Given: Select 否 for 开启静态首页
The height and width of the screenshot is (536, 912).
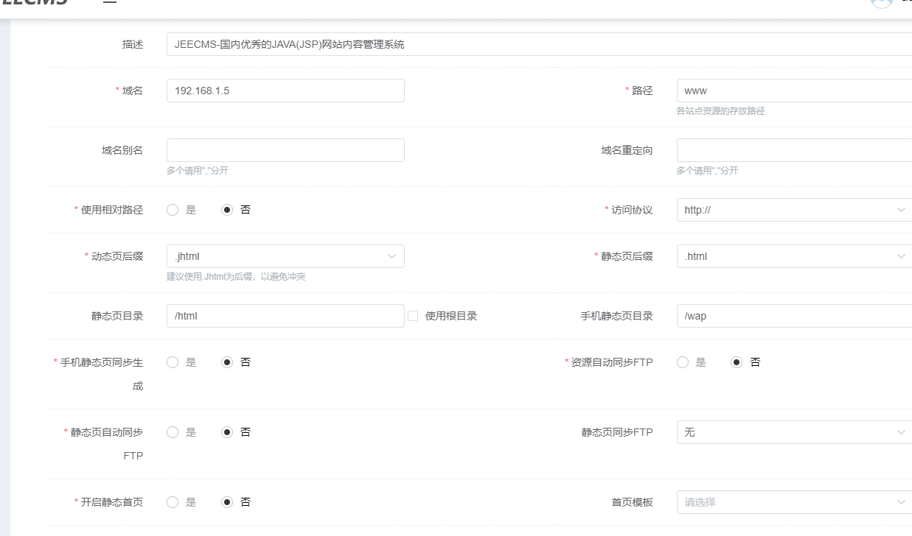Looking at the screenshot, I should pyautogui.click(x=227, y=502).
